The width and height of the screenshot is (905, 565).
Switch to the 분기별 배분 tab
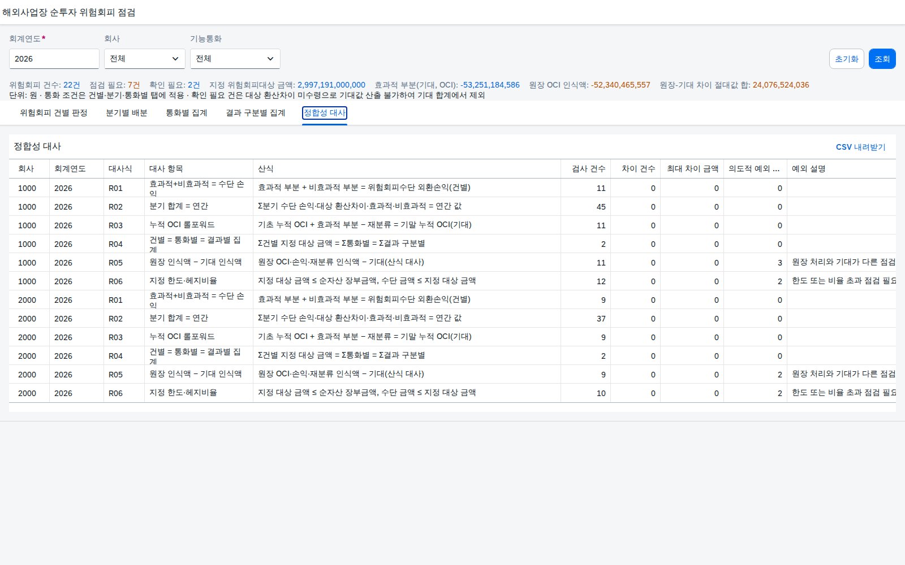click(x=127, y=113)
